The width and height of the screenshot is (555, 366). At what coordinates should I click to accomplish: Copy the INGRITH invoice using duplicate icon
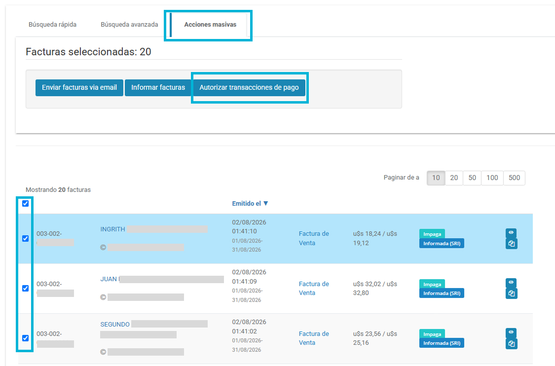511,244
